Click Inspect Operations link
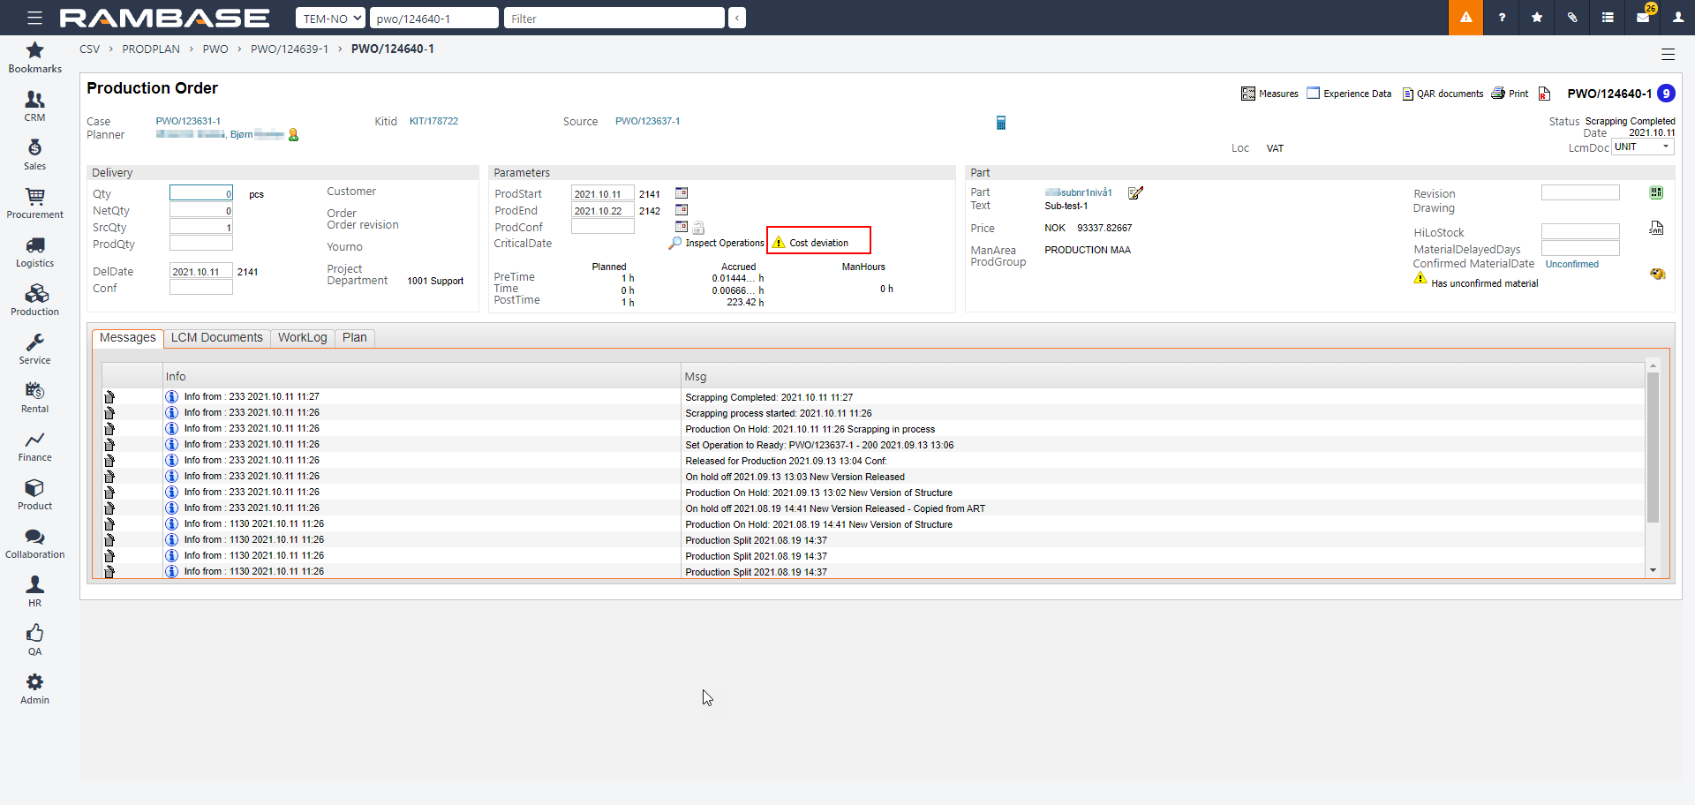The height and width of the screenshot is (805, 1695). tap(724, 243)
